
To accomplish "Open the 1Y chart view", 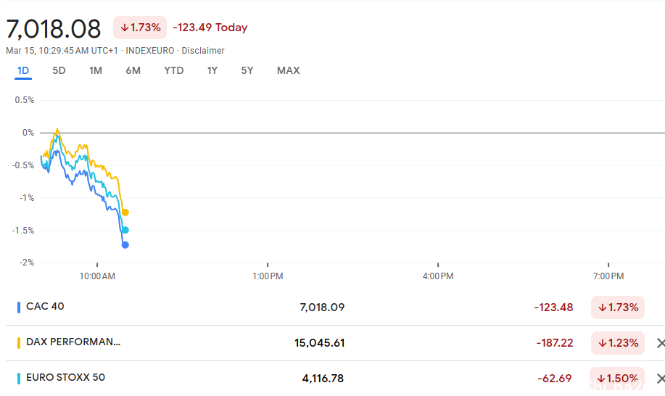I will tap(212, 70).
